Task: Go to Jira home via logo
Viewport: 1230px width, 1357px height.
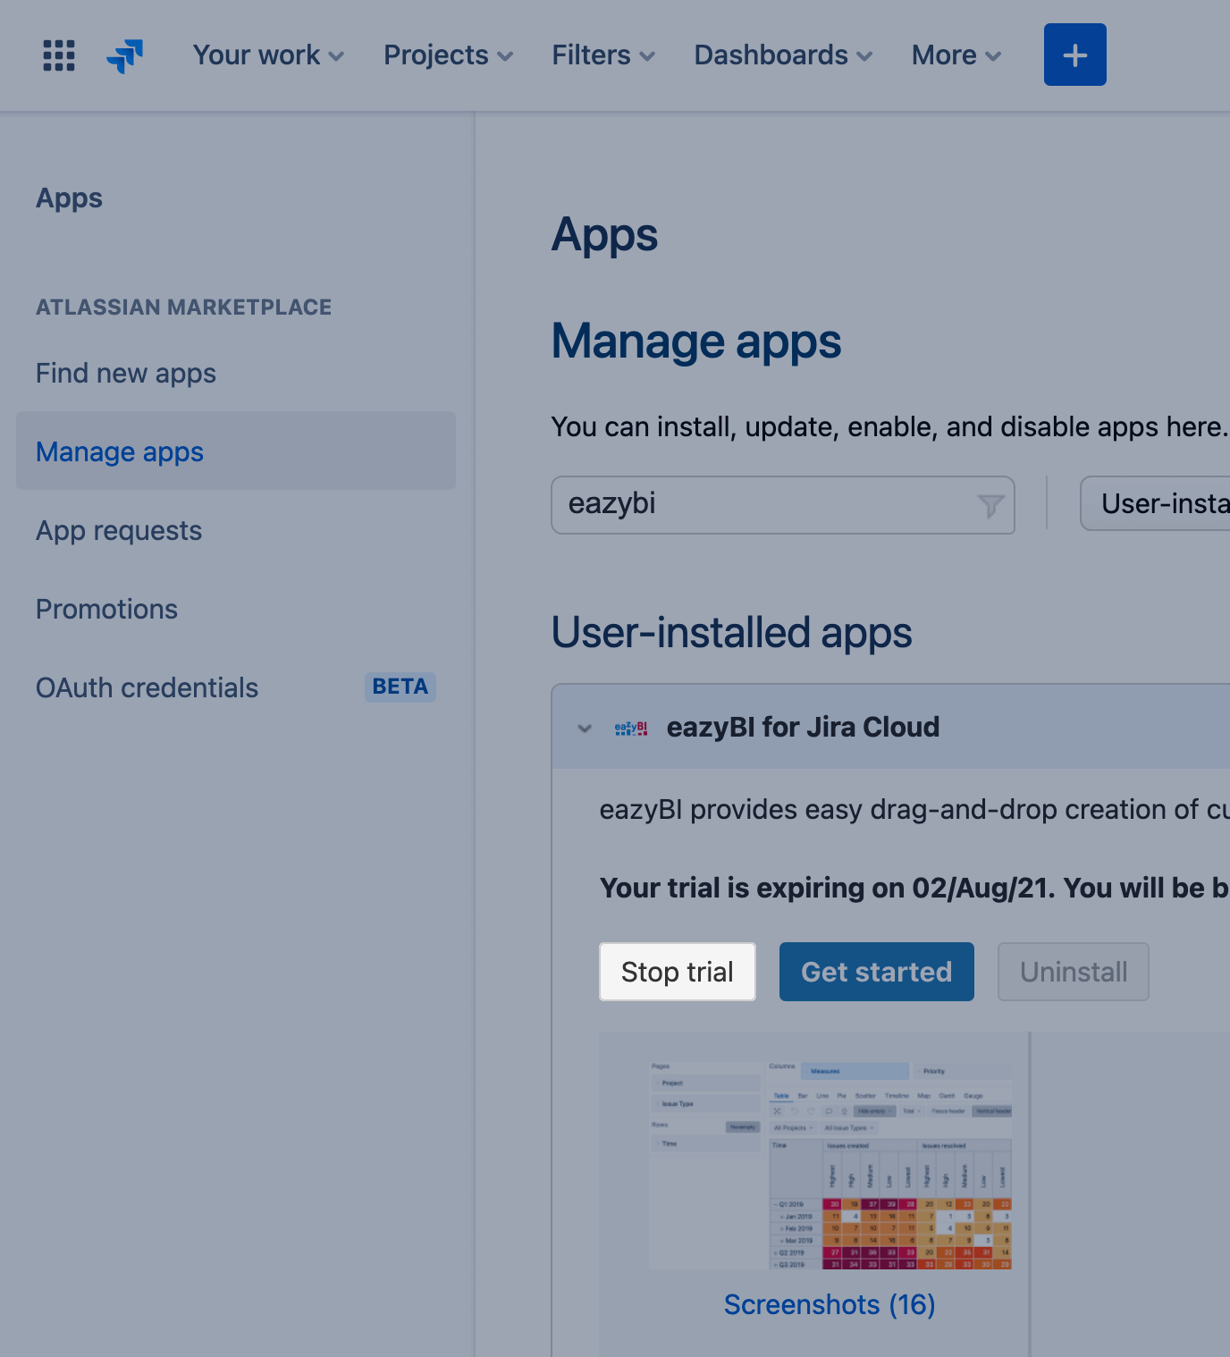Action: [x=125, y=55]
